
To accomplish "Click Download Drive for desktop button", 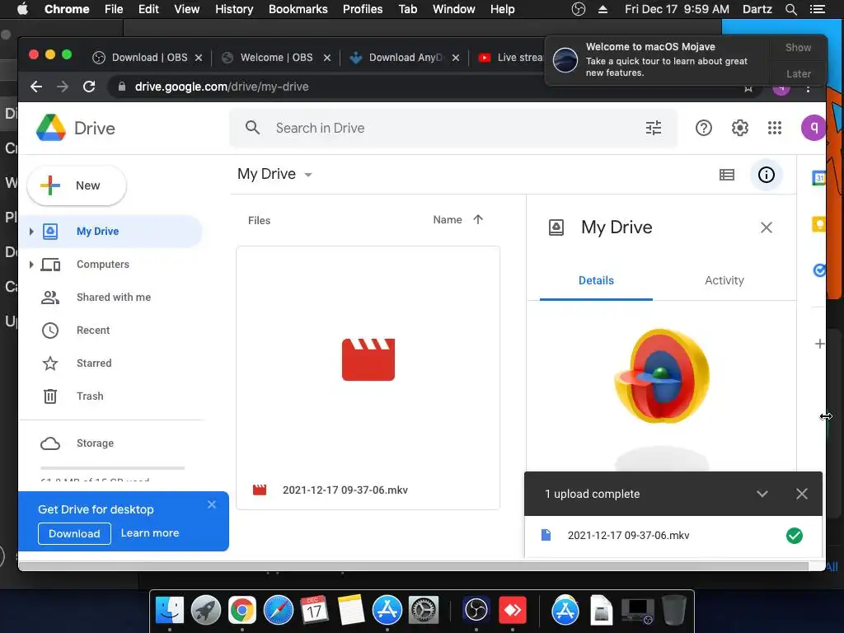I will click(x=74, y=533).
